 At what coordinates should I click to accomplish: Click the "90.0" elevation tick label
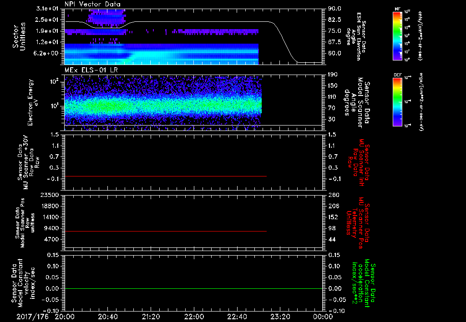(334, 9)
